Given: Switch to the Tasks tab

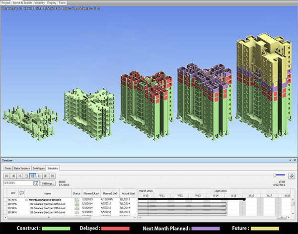Looking at the screenshot, I should (7, 169).
